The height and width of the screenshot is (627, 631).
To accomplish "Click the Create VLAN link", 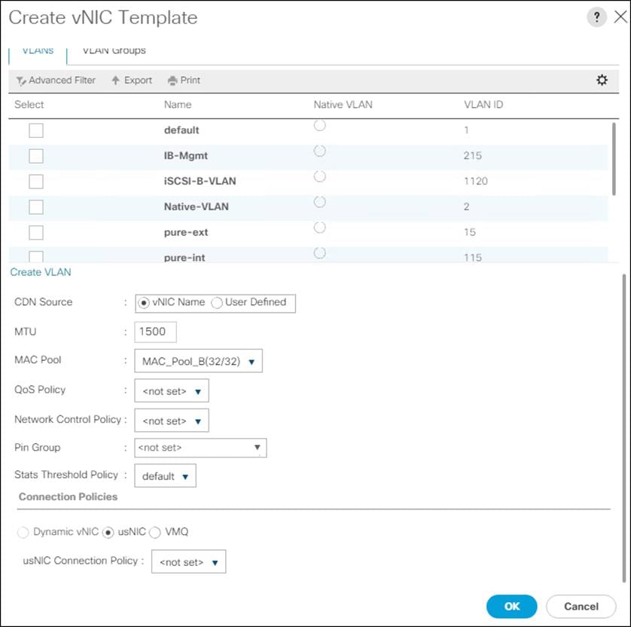I will coord(41,272).
